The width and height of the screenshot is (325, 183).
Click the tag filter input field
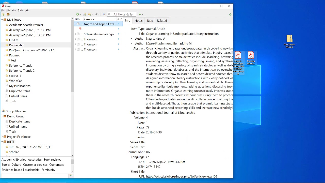[x=35, y=176]
